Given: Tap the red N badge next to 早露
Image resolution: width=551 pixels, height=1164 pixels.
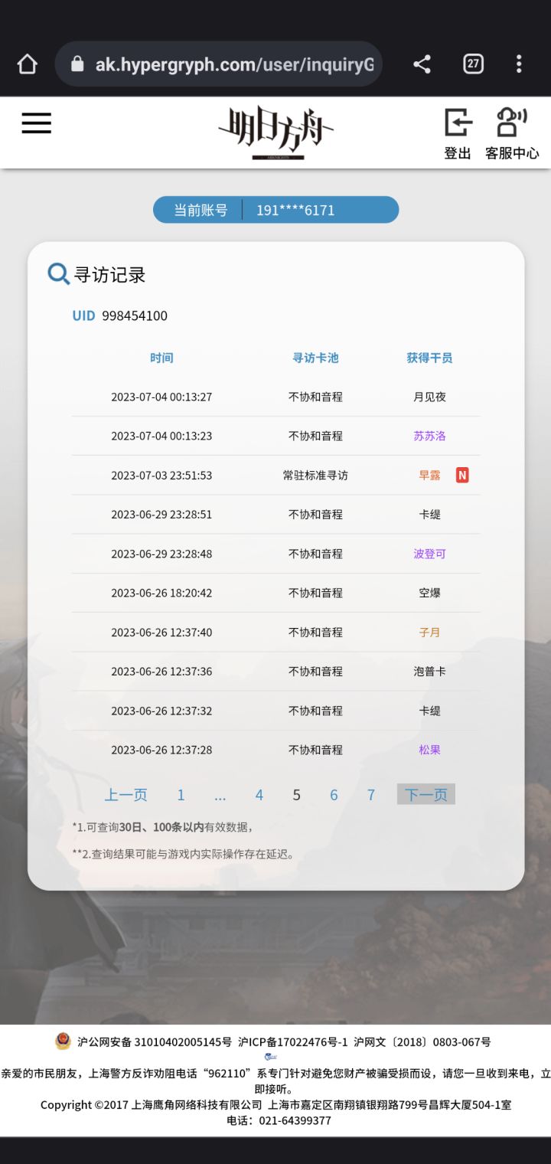Looking at the screenshot, I should (462, 475).
